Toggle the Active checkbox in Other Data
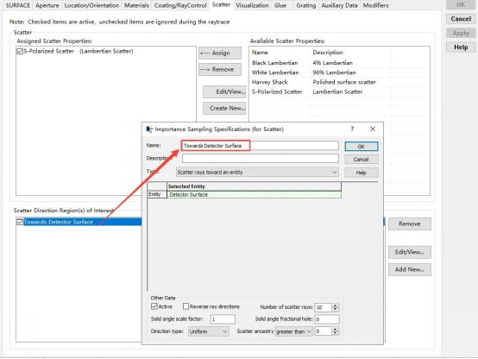This screenshot has height=359, width=478. 154,306
